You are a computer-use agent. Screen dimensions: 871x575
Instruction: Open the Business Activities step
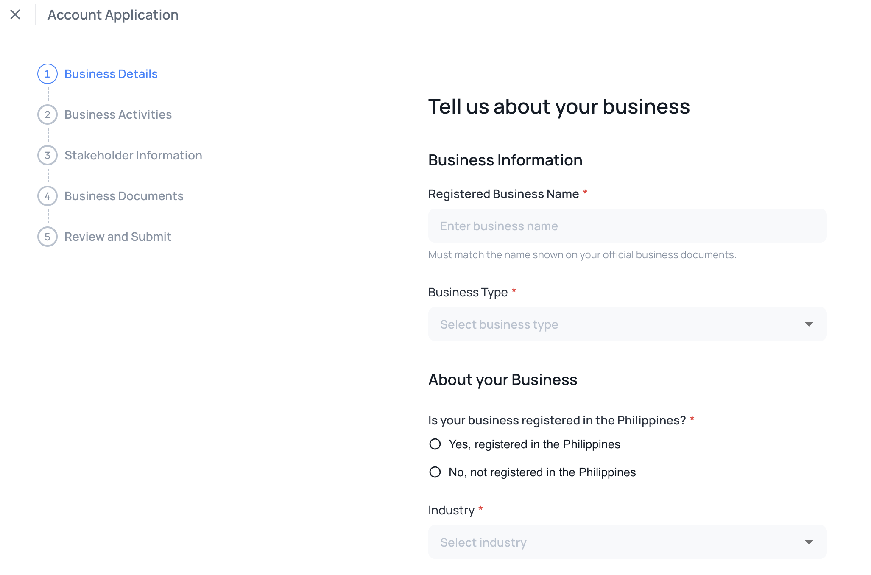coord(118,115)
